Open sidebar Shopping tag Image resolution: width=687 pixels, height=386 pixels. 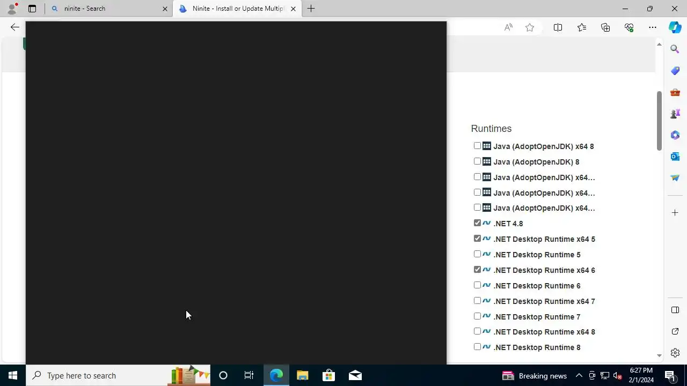pos(675,71)
